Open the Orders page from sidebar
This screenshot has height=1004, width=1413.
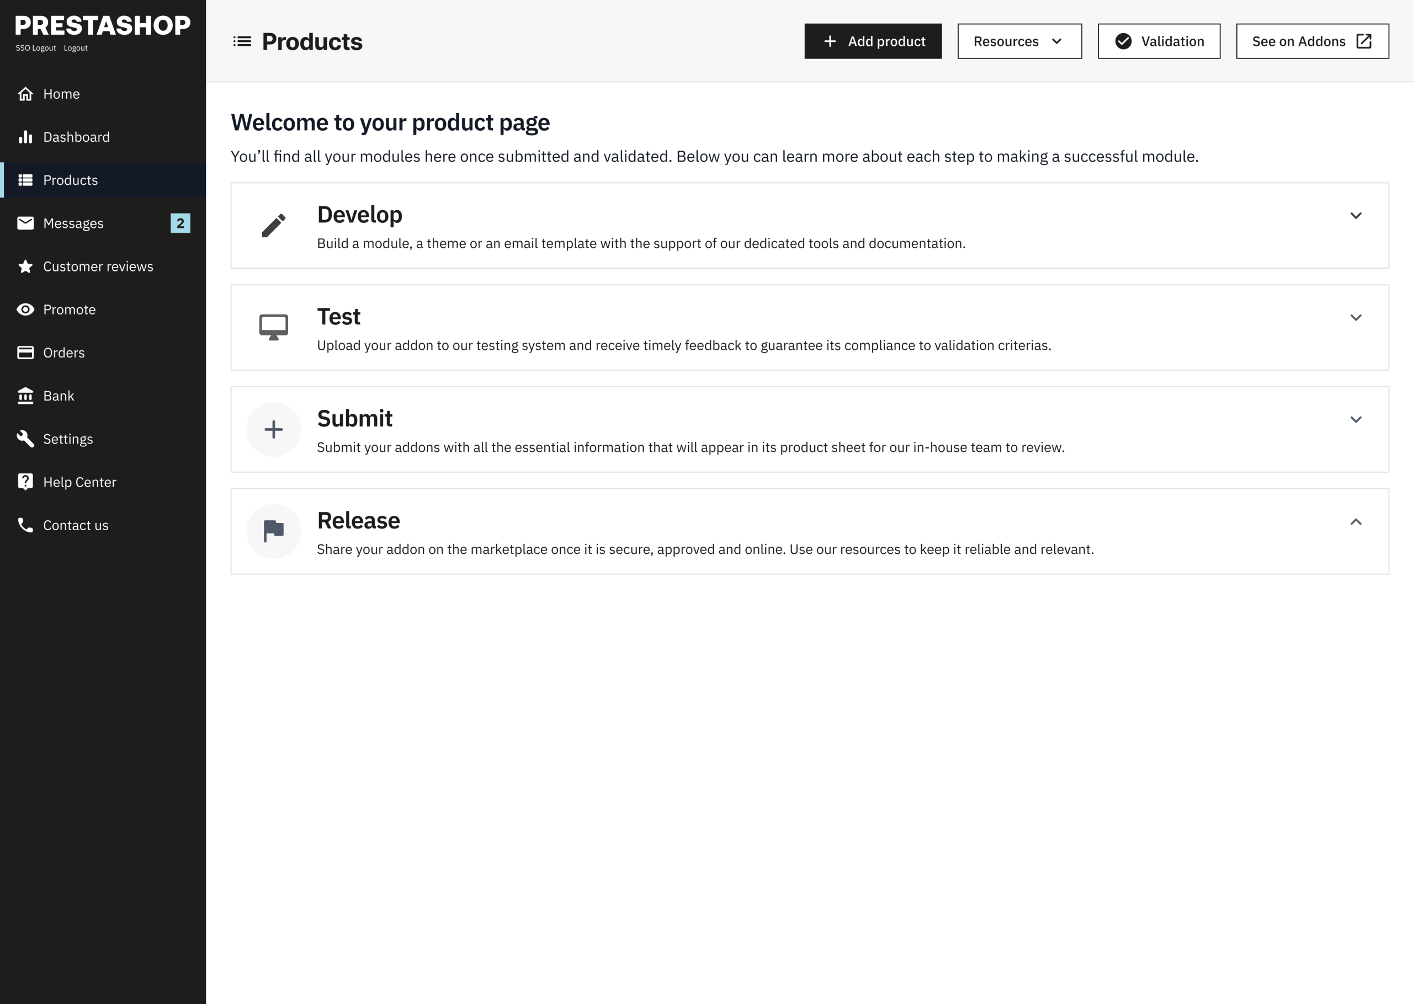pyautogui.click(x=63, y=353)
